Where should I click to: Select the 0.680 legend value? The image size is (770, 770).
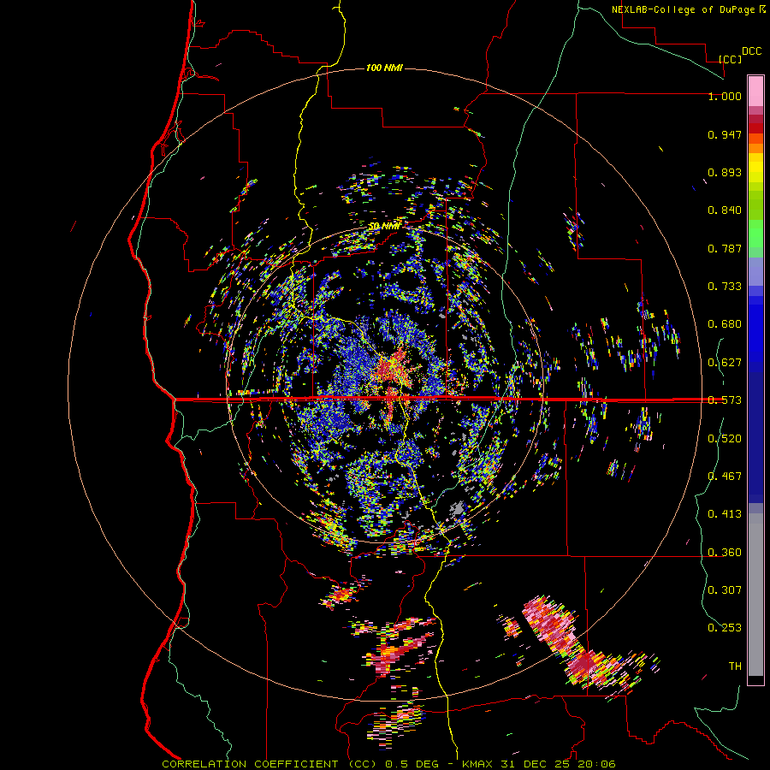[725, 324]
